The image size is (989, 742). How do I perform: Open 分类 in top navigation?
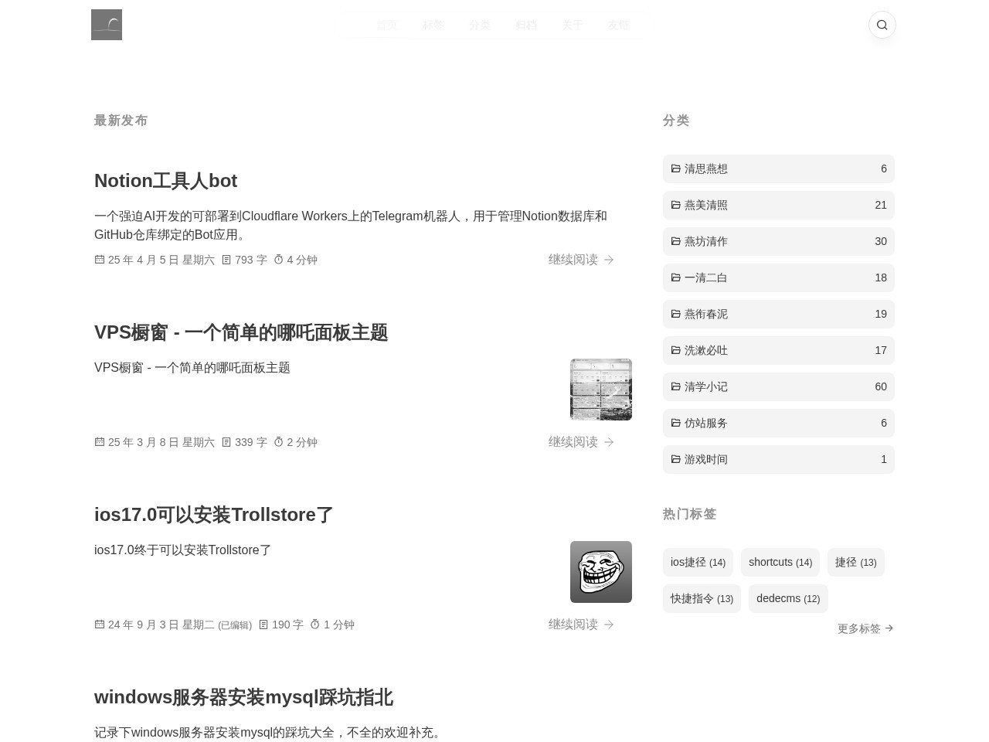point(480,25)
